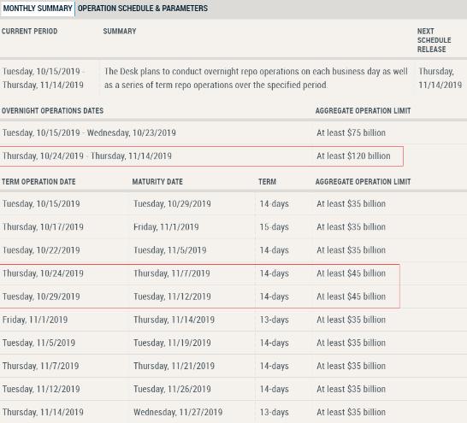The width and height of the screenshot is (467, 423).
Task: Click the Overnight Operations Dates header
Action: tap(52, 110)
